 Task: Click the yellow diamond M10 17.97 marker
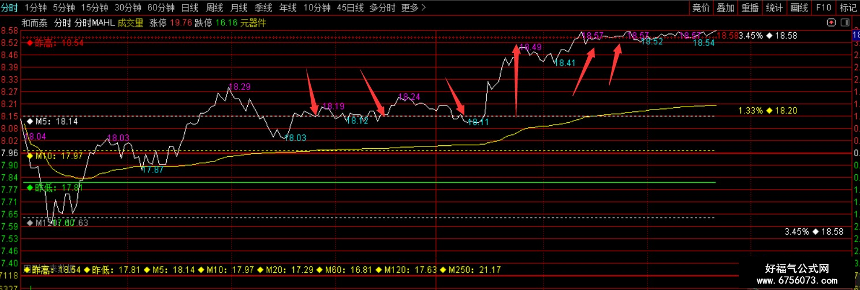pos(30,156)
